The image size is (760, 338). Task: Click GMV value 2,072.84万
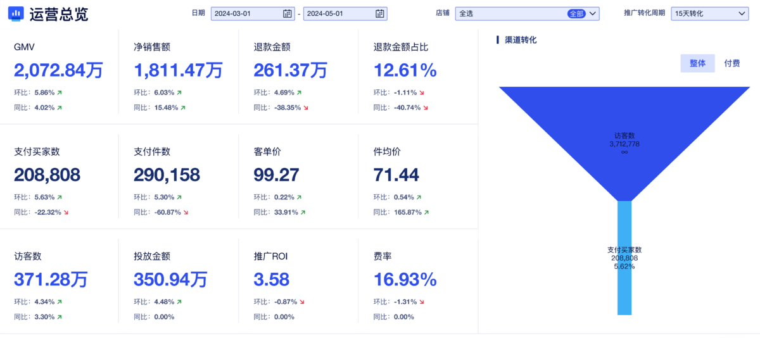coord(58,70)
